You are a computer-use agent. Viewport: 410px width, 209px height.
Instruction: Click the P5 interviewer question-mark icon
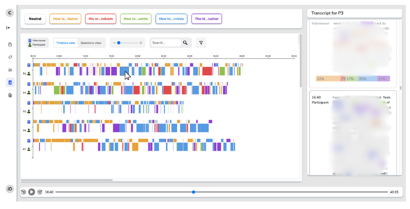point(29,103)
